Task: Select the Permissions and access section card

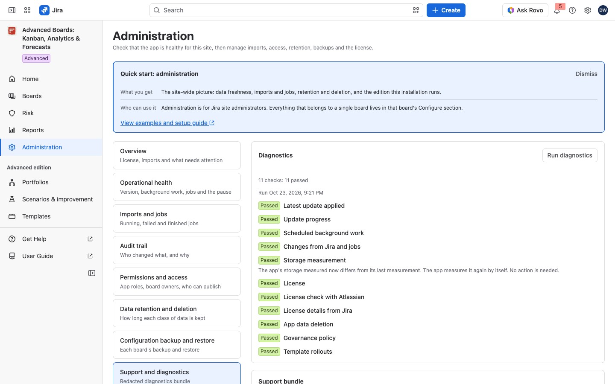Action: [x=177, y=282]
